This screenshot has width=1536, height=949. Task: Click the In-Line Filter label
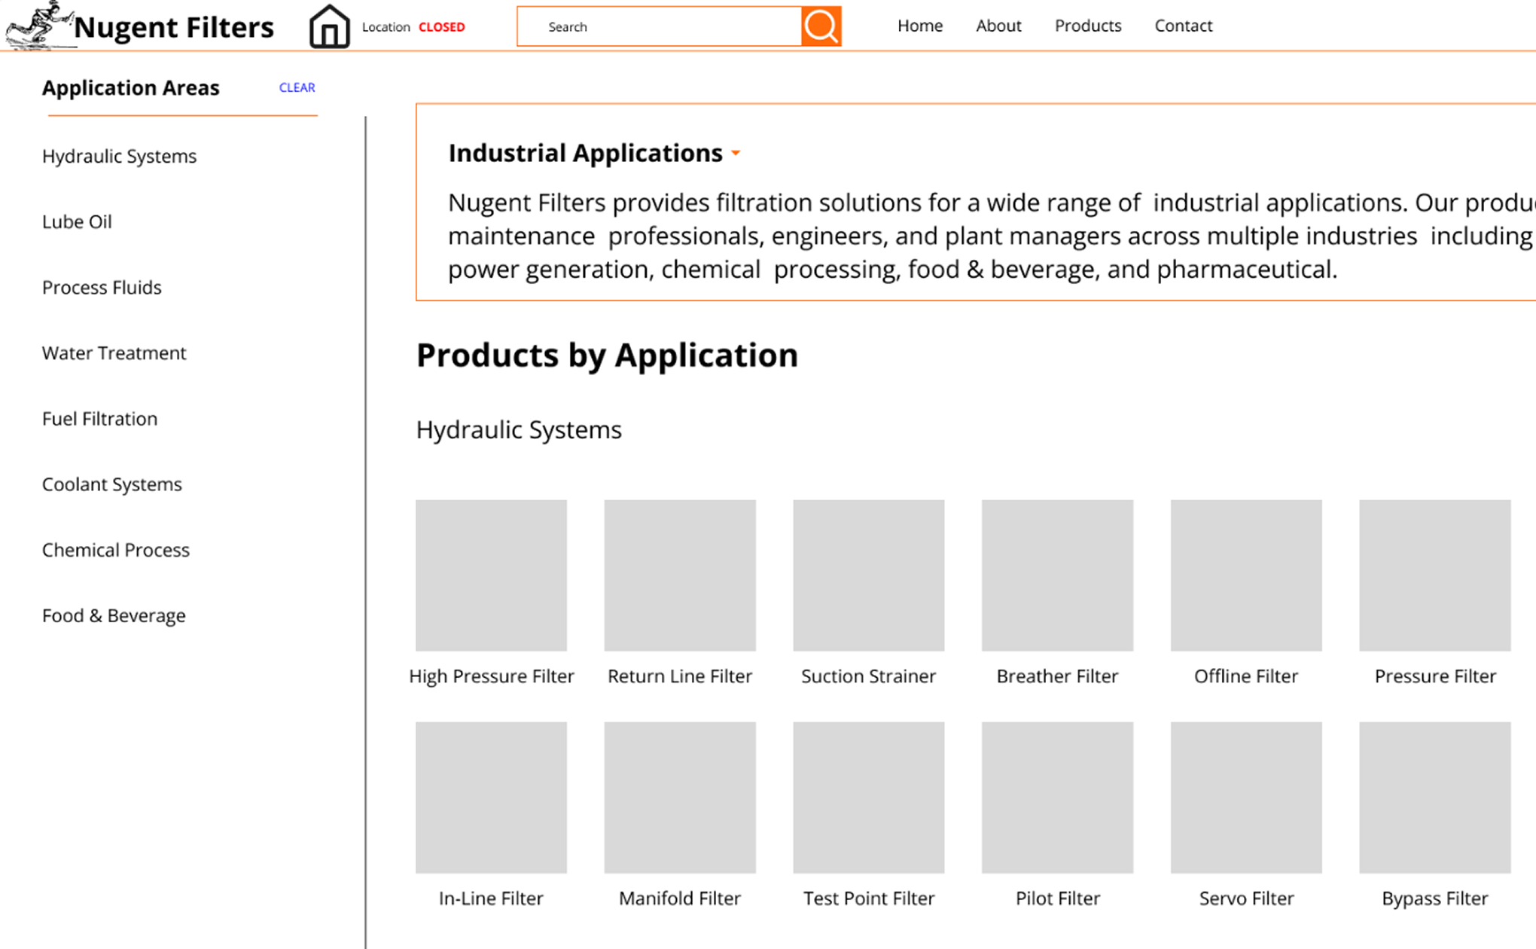491,899
